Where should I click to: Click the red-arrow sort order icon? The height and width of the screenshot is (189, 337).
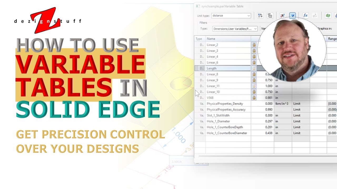coord(283,15)
